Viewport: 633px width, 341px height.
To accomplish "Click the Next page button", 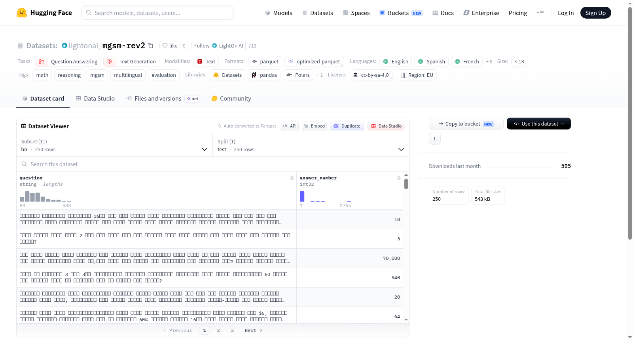I will [254, 330].
